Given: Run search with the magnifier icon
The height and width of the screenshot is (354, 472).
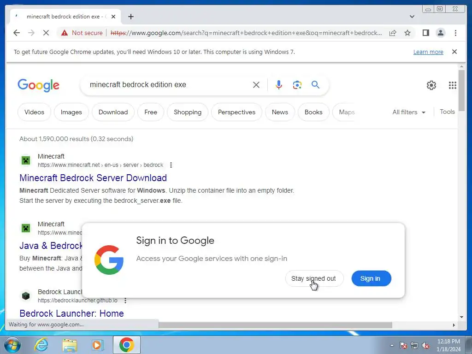Looking at the screenshot, I should click(315, 85).
